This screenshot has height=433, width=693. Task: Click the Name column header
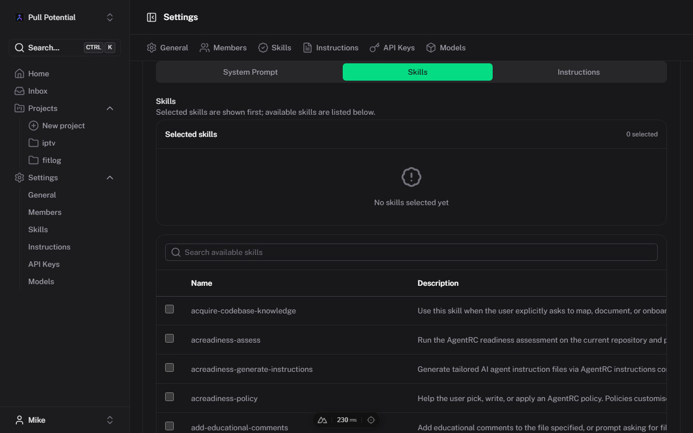point(201,283)
